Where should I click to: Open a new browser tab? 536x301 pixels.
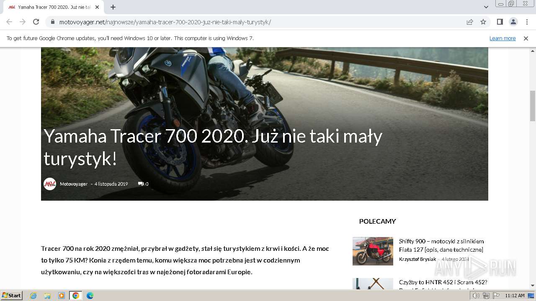pyautogui.click(x=113, y=7)
